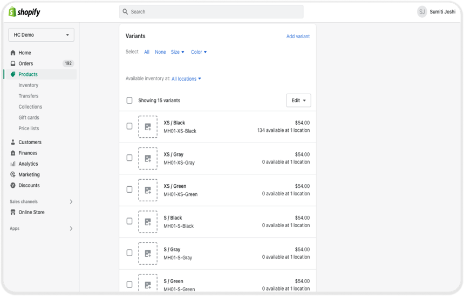Image resolution: width=464 pixels, height=296 pixels.
Task: Add image to XS / Black variant
Action: tap(148, 126)
